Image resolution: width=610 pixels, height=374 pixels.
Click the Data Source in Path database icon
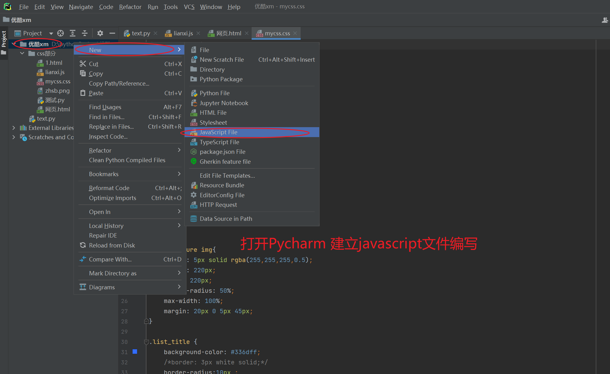coord(194,218)
